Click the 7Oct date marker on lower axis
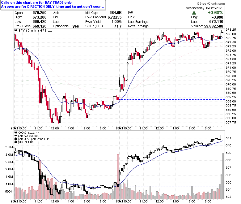 tap(14, 201)
